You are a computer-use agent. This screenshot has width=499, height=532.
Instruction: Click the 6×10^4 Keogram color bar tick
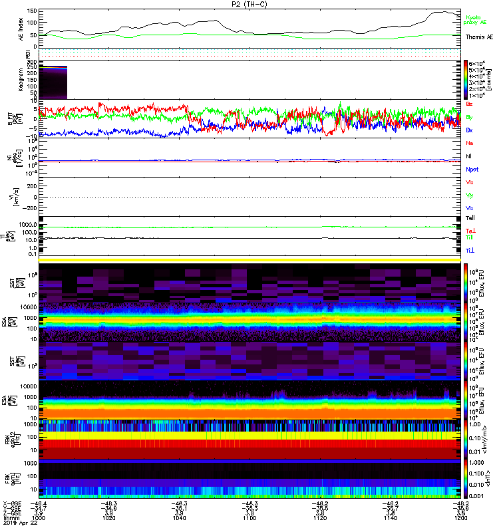476,63
